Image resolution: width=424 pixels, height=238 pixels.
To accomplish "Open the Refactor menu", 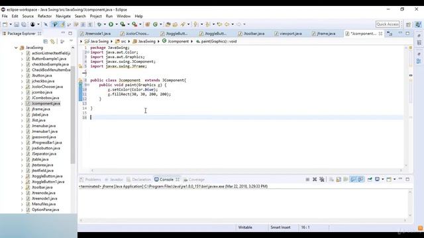I will (x=44, y=16).
